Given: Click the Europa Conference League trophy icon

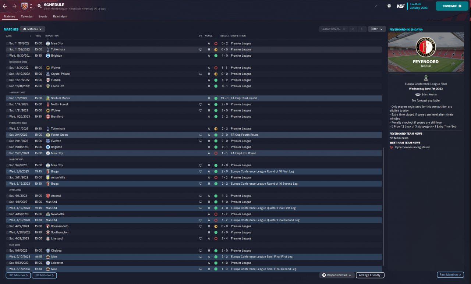Looking at the screenshot, I should [426, 78].
